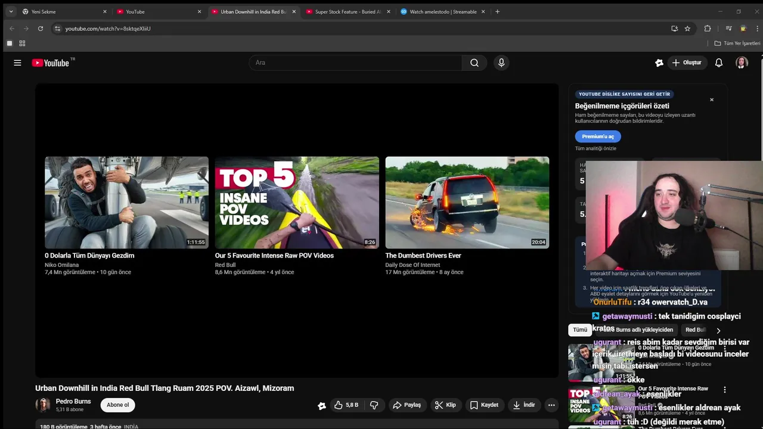Go back in browser history
763x429 pixels.
click(12, 28)
